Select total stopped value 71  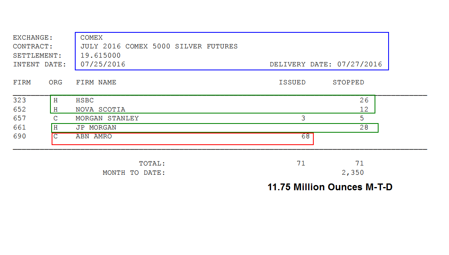click(359, 163)
